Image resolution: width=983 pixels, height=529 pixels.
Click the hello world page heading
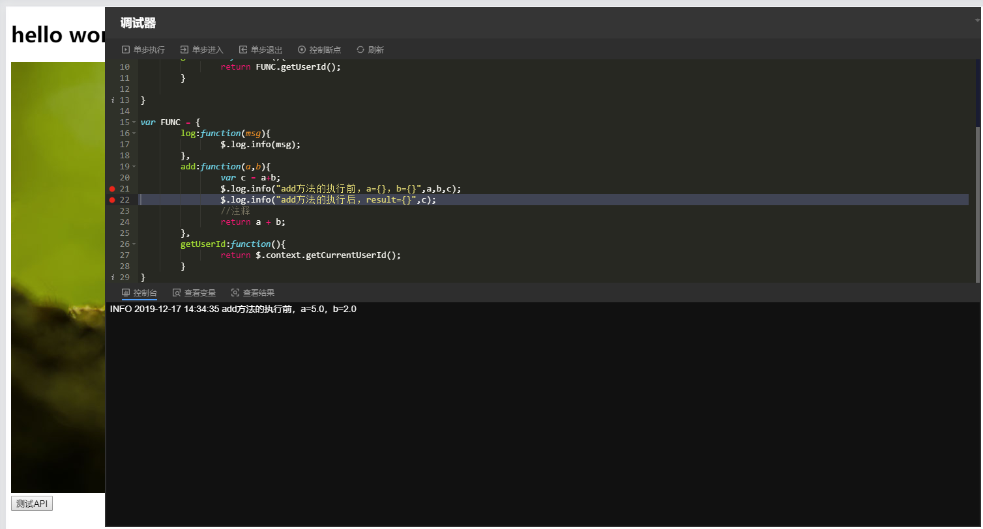[x=59, y=35]
